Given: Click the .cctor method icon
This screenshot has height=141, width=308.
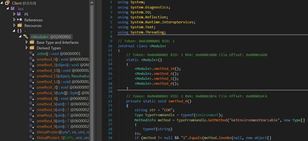Looking at the screenshot, I should pyautogui.click(x=32, y=54).
